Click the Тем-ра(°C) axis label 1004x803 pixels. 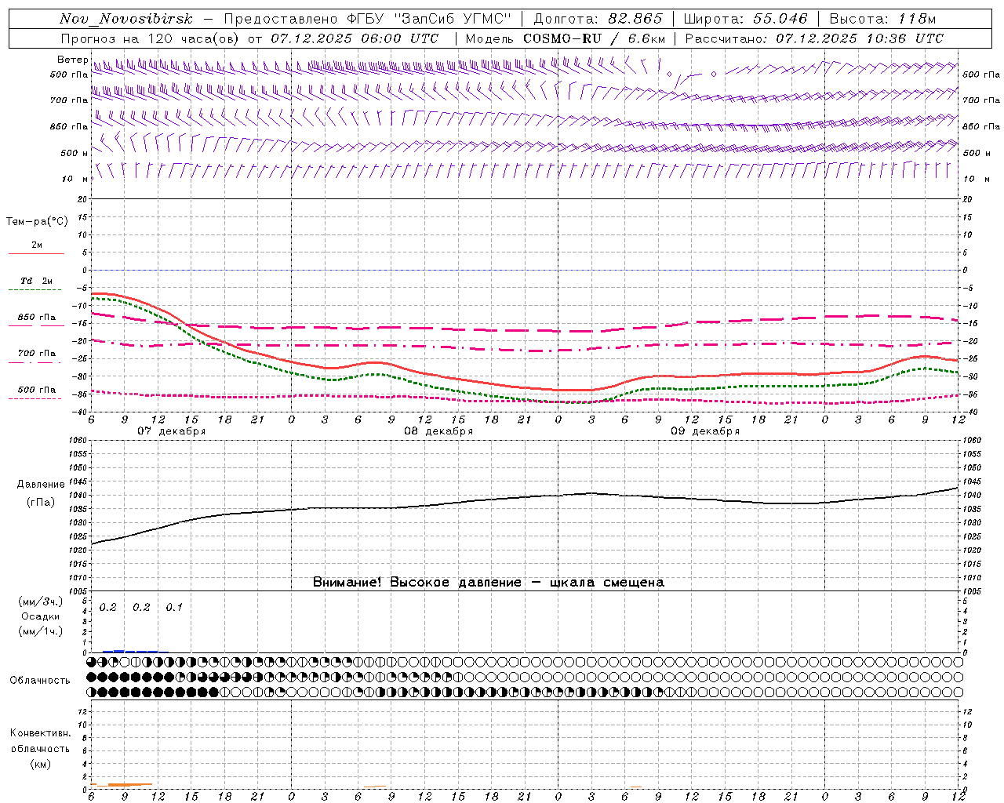tap(37, 222)
